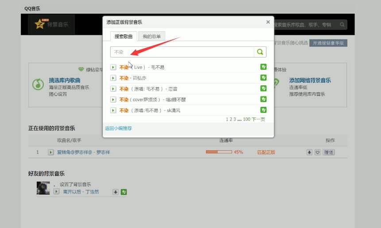Screen dimensions: 381x228
Task: Click the QQ音乐 title text
Action: click(x=32, y=9)
